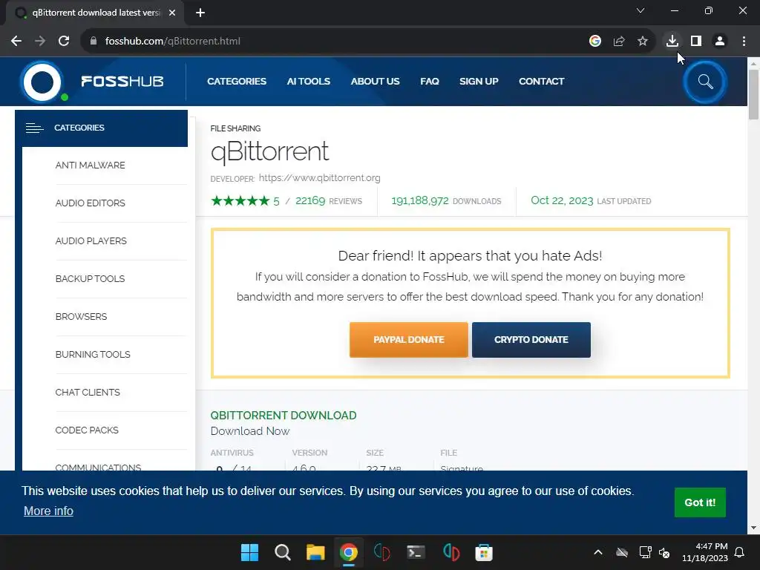Click the PAYPAL DONATE button
This screenshot has height=570, width=760.
409,340
